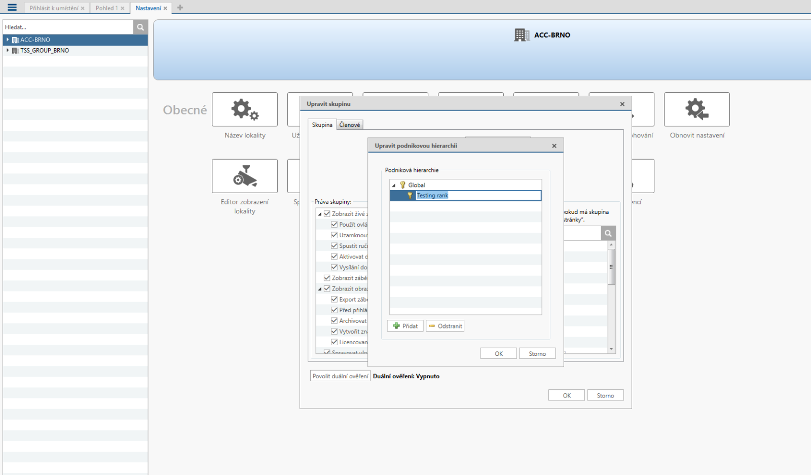The image size is (811, 475).
Task: Expand the TSS_GROUP_BRNO tree node
Action: [8, 51]
